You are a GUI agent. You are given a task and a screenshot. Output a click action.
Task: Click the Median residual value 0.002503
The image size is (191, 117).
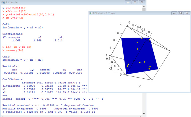tap(43, 73)
